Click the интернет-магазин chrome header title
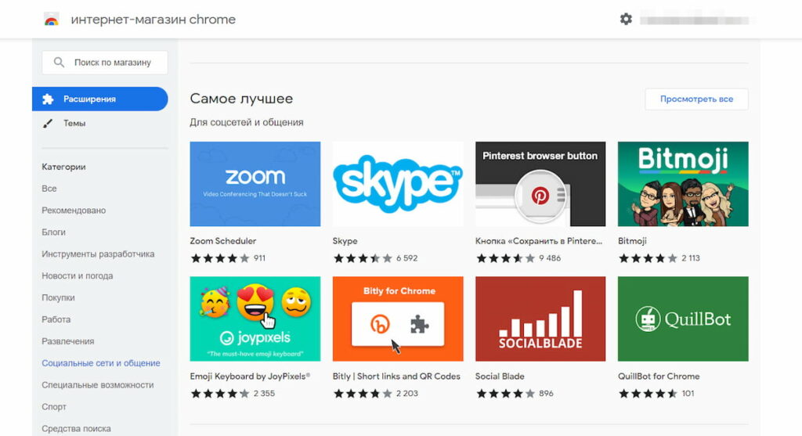Viewport: 802px width, 436px height. [x=153, y=20]
